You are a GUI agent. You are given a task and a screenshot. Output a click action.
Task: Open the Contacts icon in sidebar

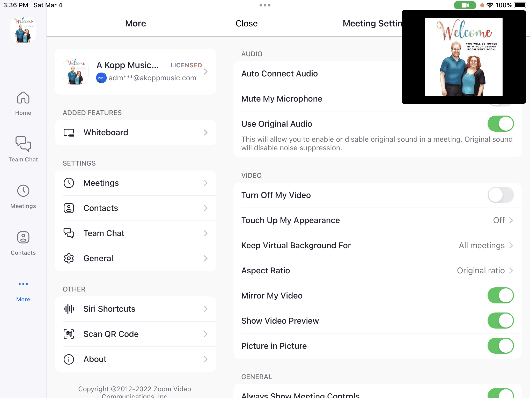click(23, 237)
